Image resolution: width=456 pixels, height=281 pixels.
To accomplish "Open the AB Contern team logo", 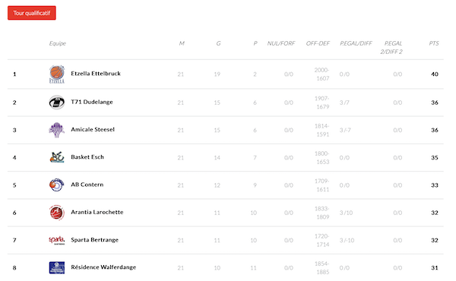I will (x=57, y=185).
